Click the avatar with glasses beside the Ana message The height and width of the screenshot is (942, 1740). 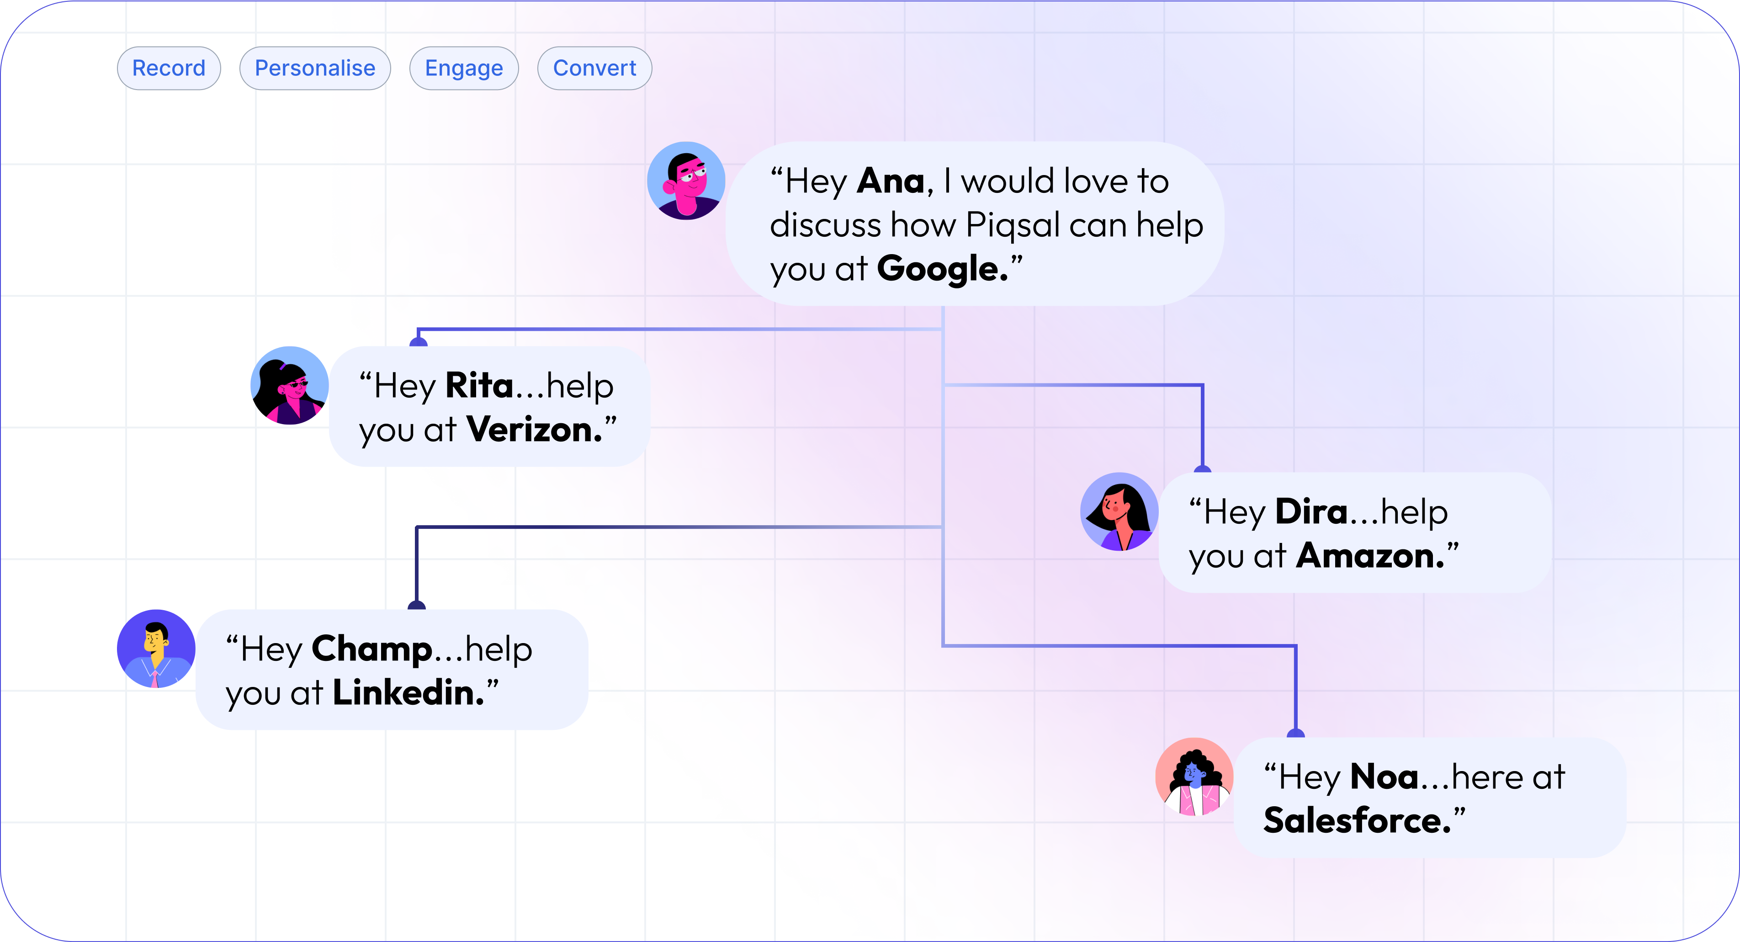(x=686, y=181)
